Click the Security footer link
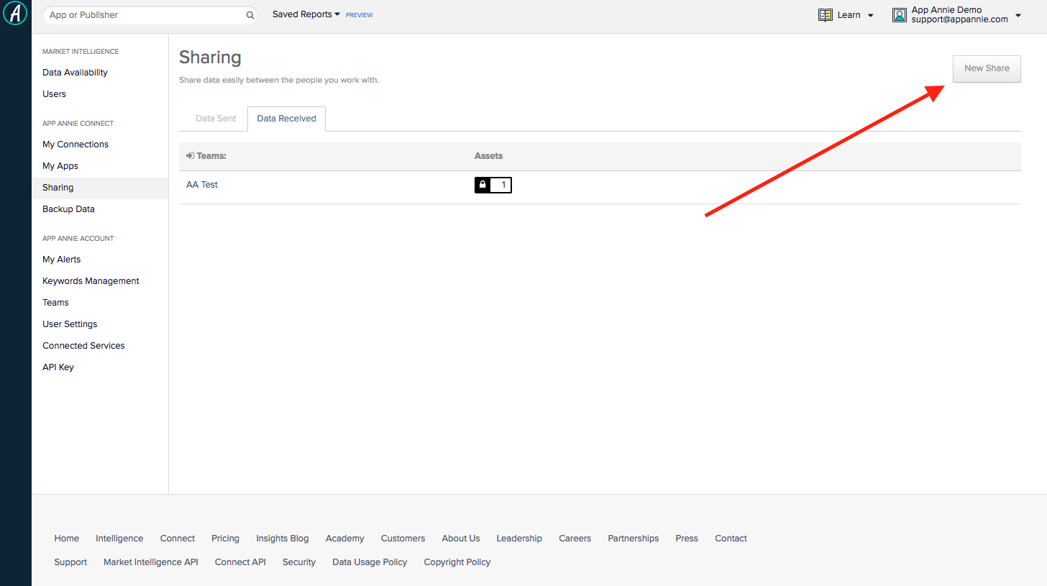This screenshot has height=586, width=1047. coord(299,562)
